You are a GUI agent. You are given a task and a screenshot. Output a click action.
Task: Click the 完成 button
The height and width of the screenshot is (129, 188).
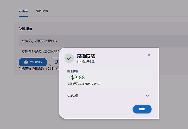pos(142,109)
